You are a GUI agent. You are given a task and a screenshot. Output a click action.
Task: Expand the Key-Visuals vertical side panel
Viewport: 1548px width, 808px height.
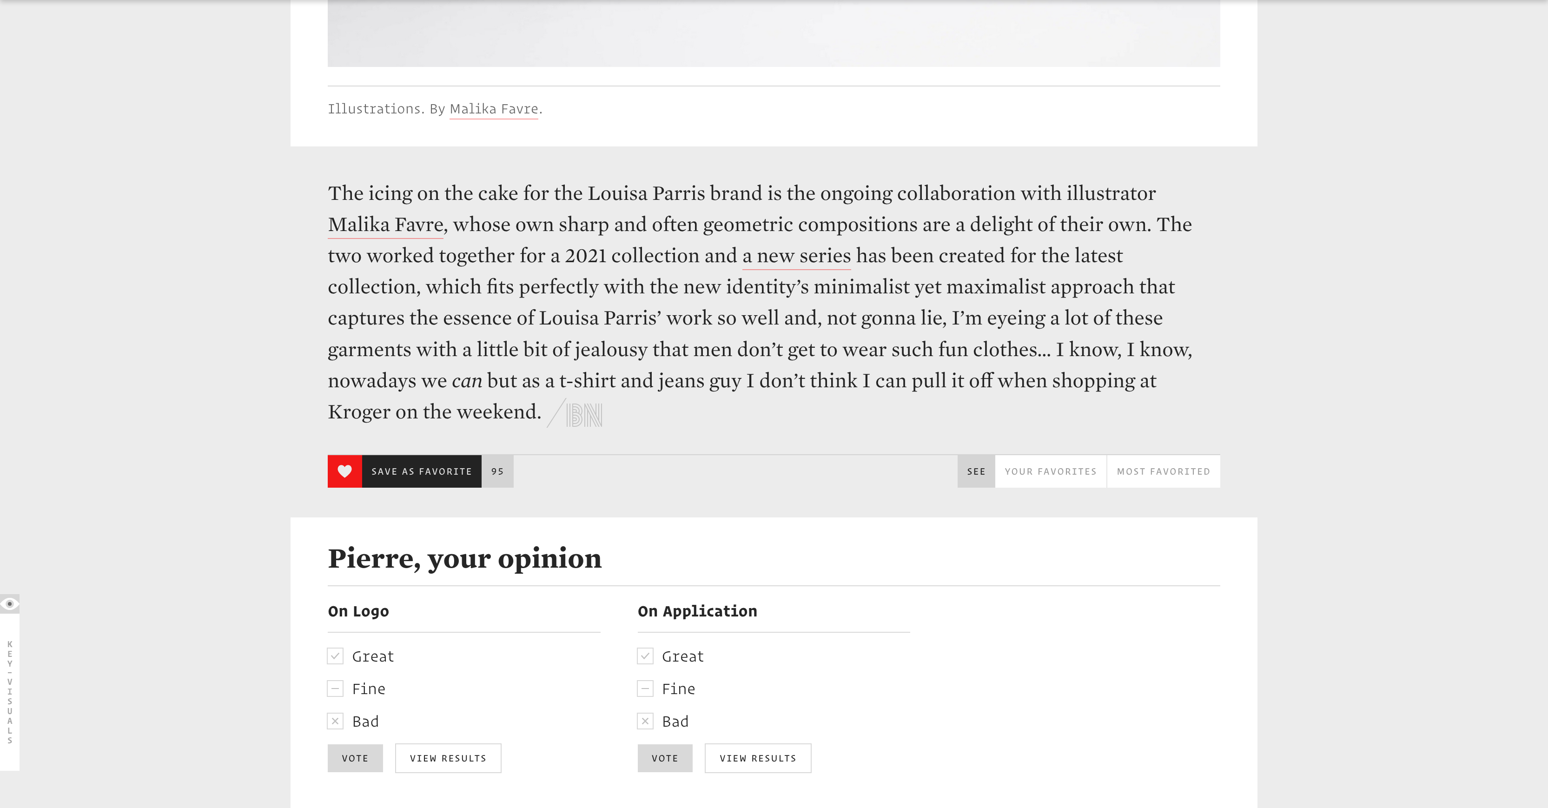pyautogui.click(x=10, y=691)
